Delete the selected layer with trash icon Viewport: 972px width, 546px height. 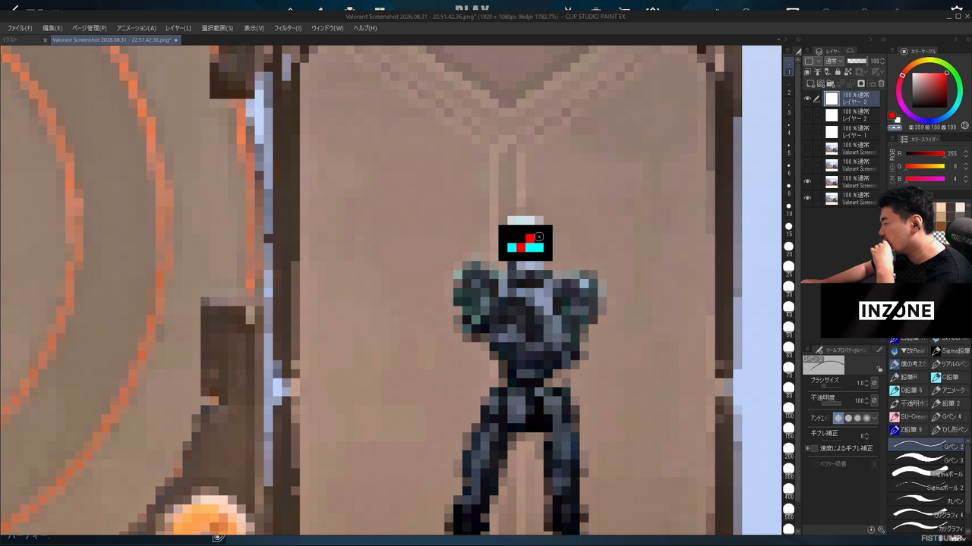881,83
